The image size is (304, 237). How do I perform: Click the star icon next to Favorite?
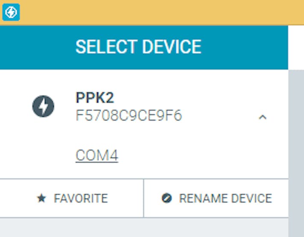point(41,199)
